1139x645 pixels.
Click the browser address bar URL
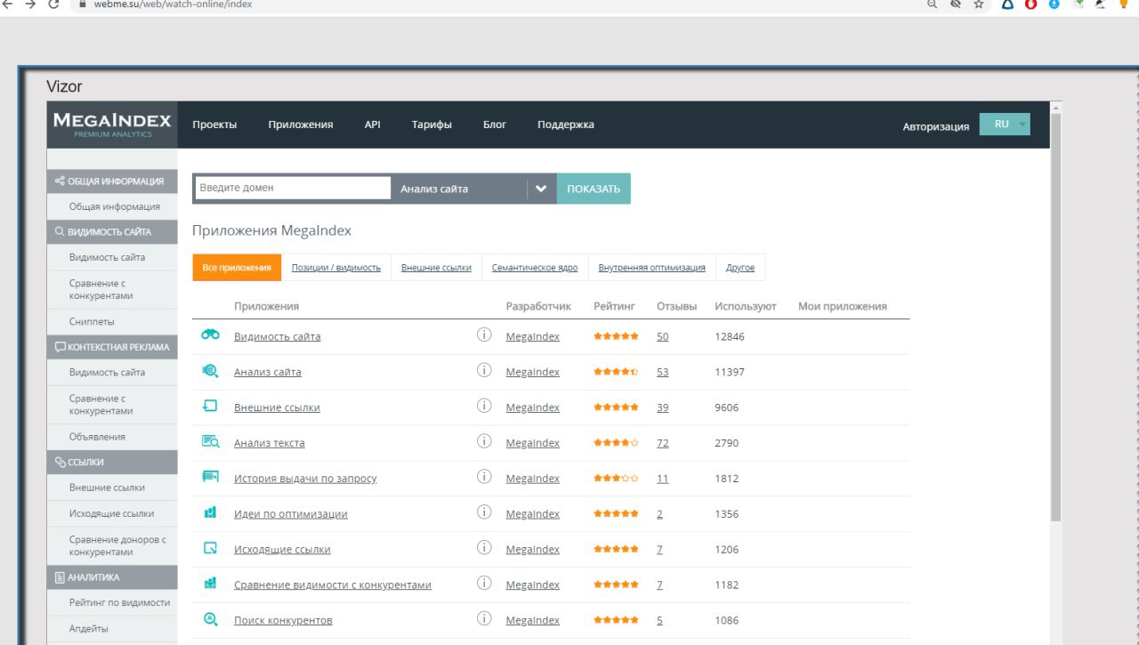point(174,4)
